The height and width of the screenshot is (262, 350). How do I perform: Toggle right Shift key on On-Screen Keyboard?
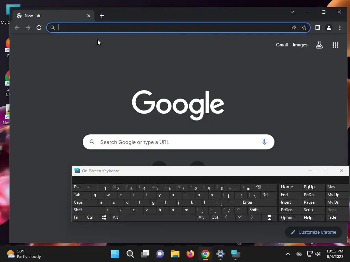tap(262, 210)
